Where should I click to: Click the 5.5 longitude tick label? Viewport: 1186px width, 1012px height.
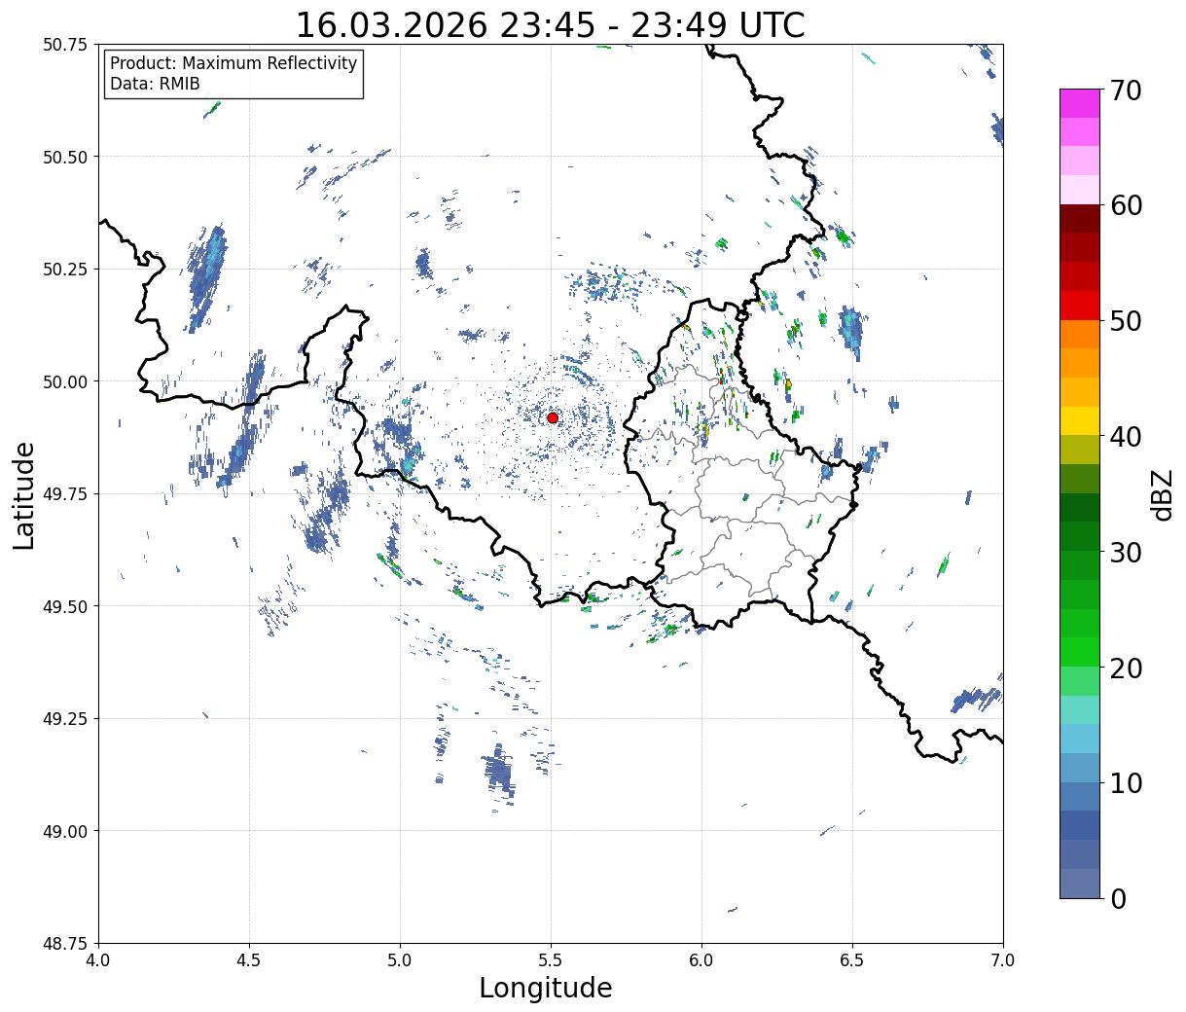tap(551, 960)
